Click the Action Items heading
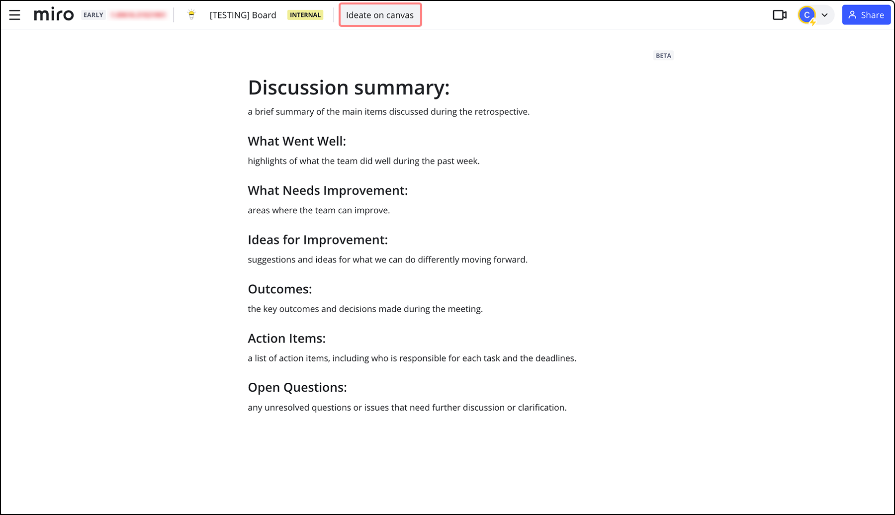The image size is (895, 515). pyautogui.click(x=287, y=338)
